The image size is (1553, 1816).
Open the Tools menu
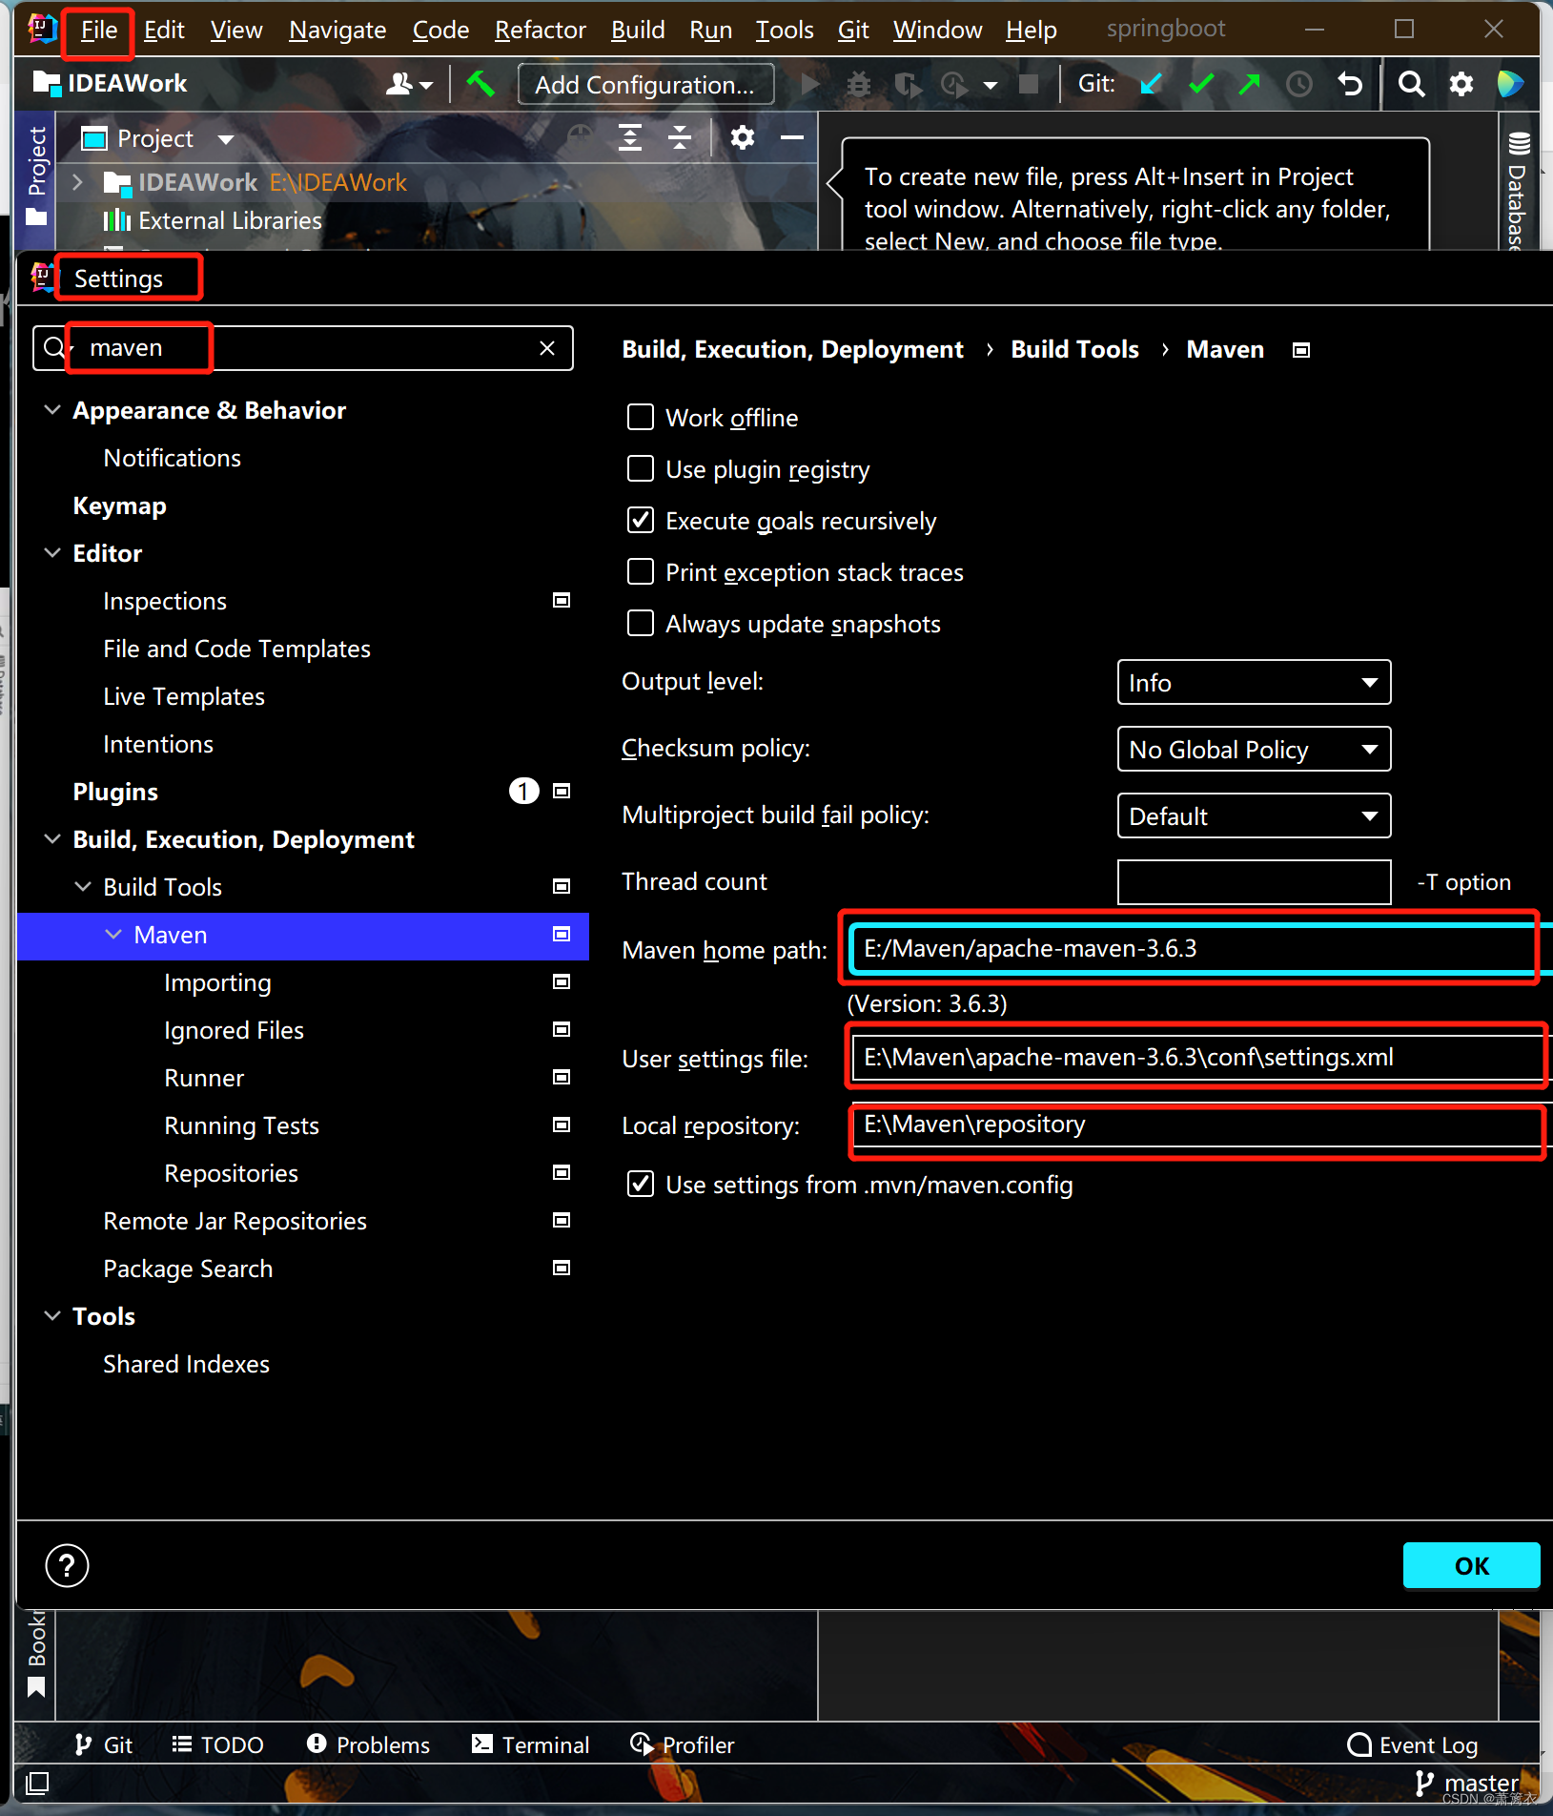(785, 31)
